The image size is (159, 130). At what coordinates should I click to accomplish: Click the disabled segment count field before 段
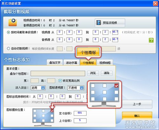[108, 49]
